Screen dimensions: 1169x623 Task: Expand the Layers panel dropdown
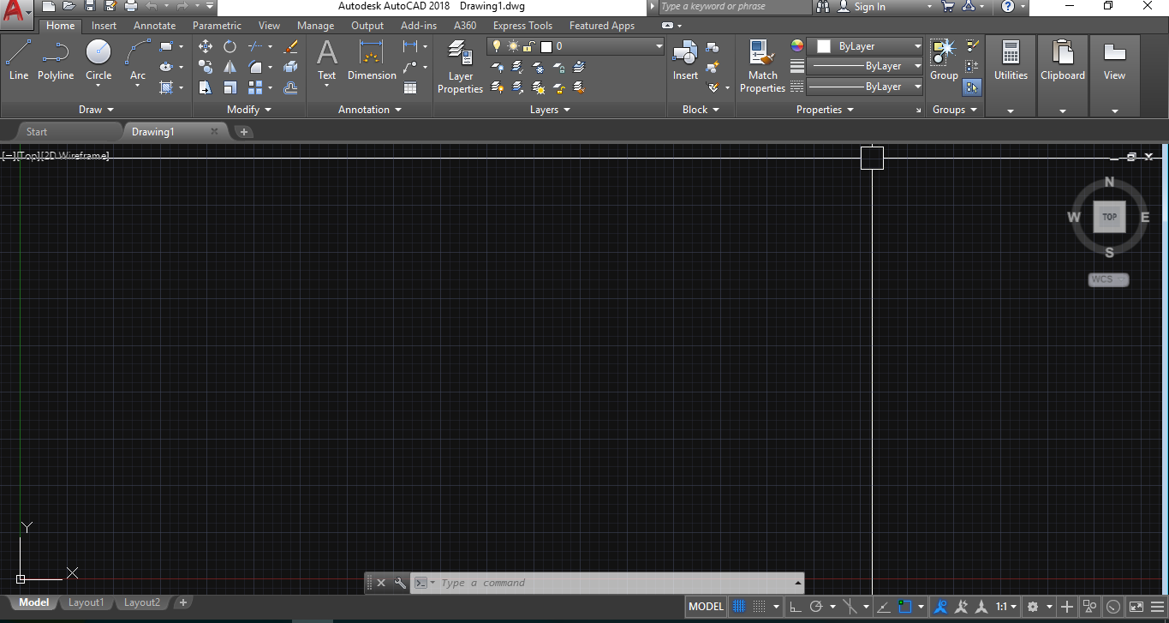(550, 110)
